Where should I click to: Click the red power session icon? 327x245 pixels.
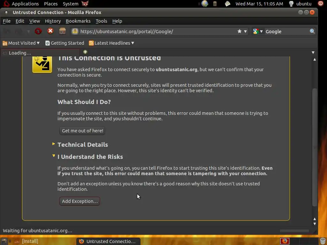pyautogui.click(x=320, y=4)
